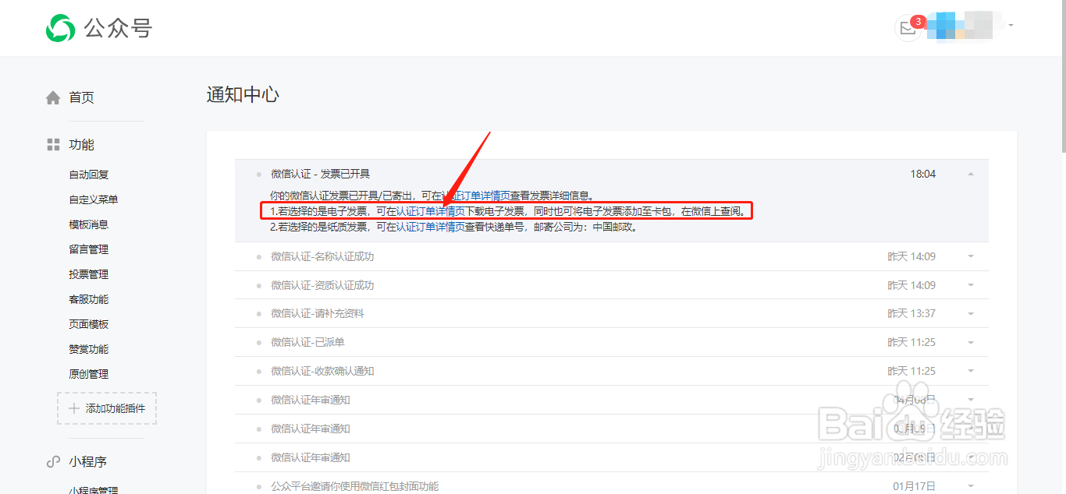Open 微信认证-收款确认通知 notification
Image resolution: width=1066 pixels, height=494 pixels.
pos(322,371)
